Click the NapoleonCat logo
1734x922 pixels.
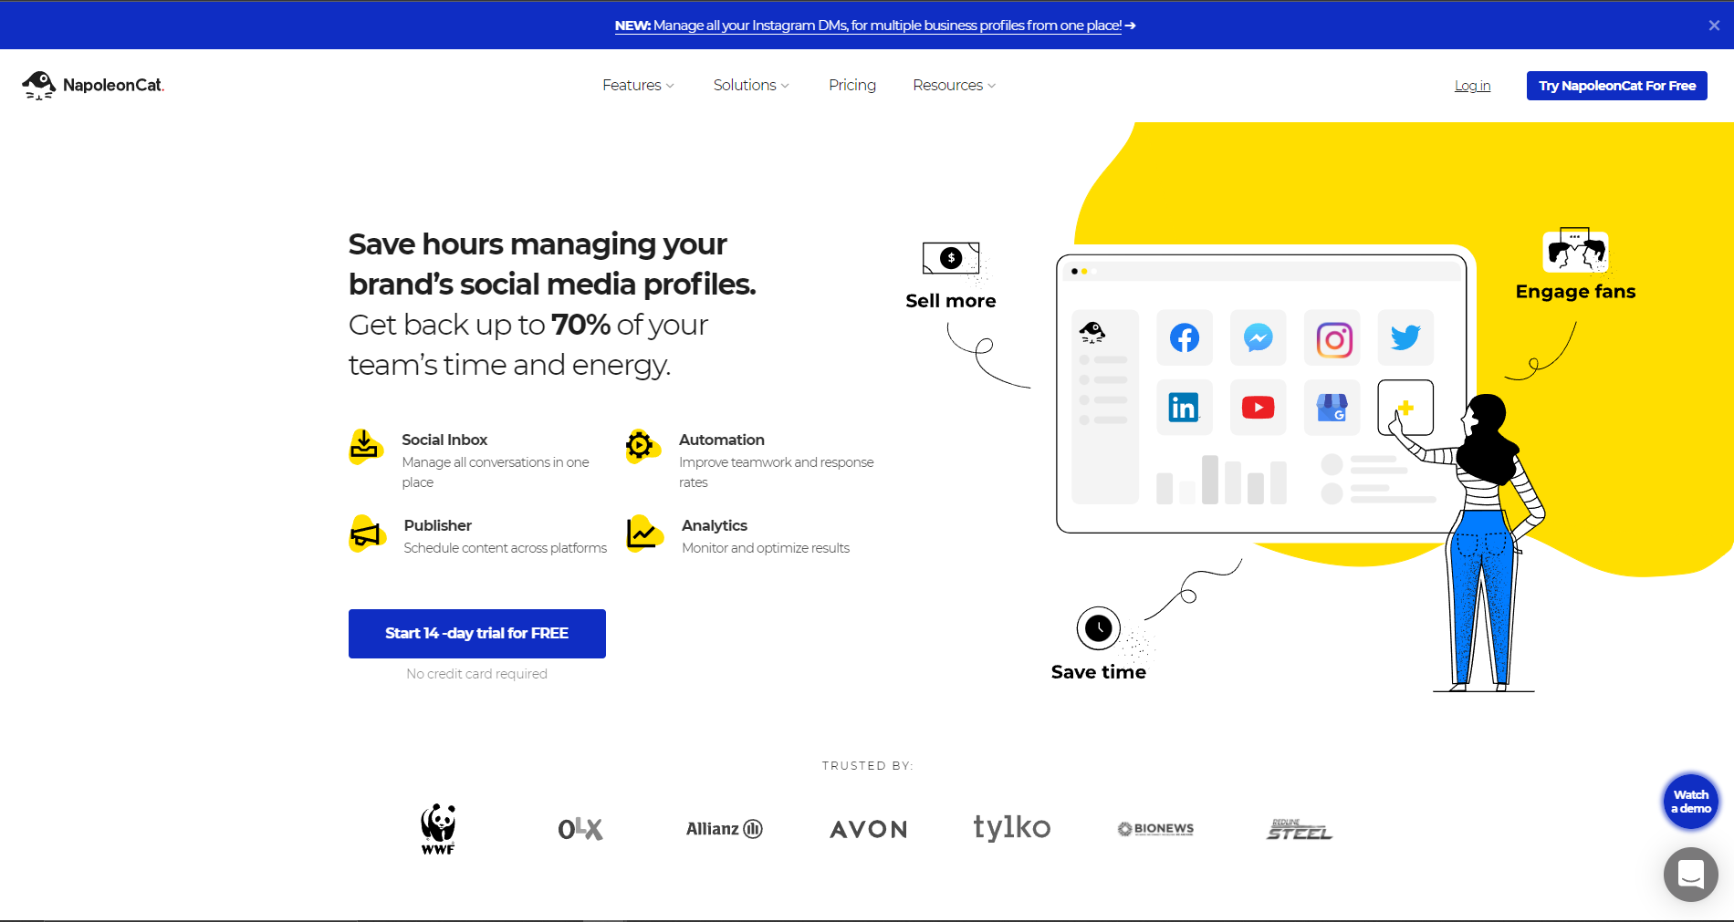(93, 85)
